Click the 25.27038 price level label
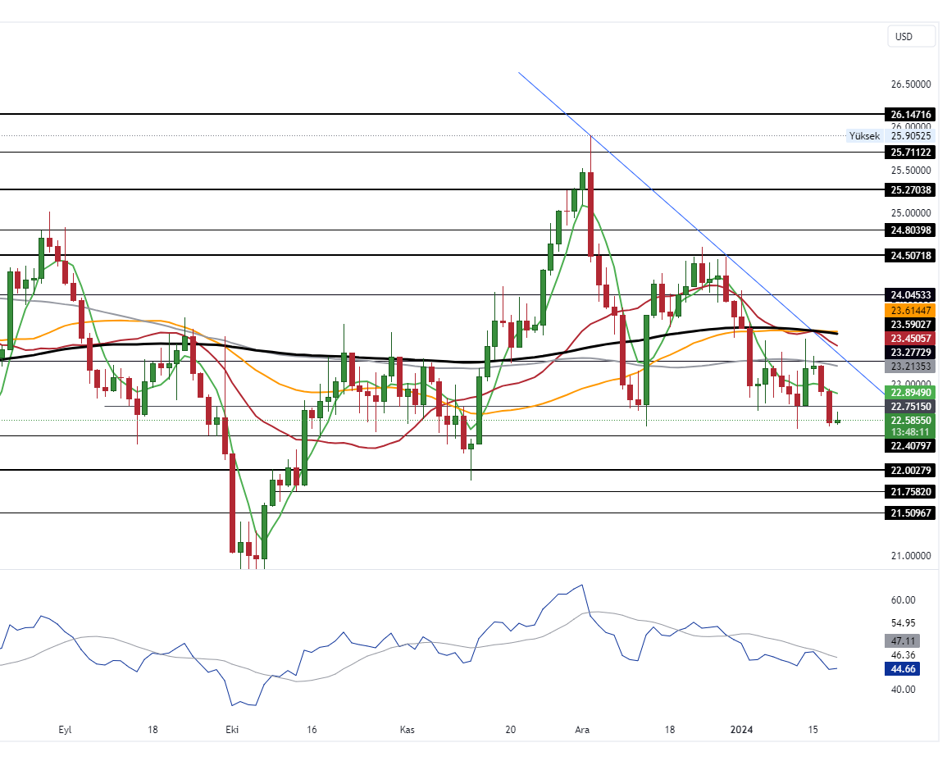 coord(911,190)
